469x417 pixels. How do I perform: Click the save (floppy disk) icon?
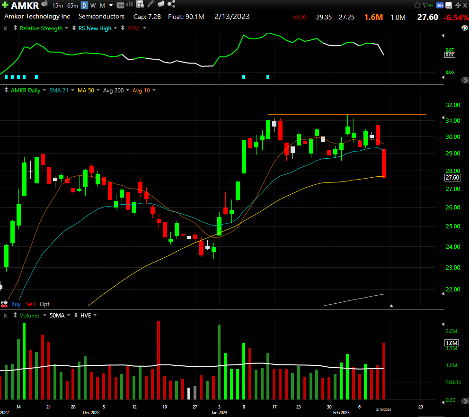point(449,5)
